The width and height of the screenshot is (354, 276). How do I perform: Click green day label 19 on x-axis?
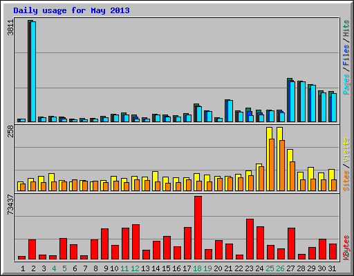pyautogui.click(x=207, y=268)
